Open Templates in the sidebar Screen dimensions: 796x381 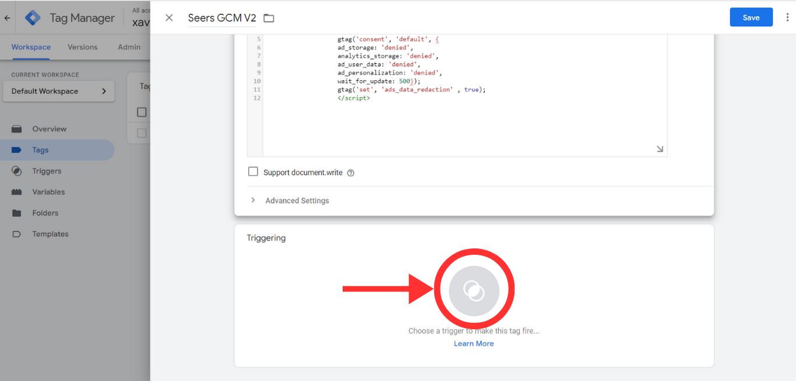tap(50, 234)
